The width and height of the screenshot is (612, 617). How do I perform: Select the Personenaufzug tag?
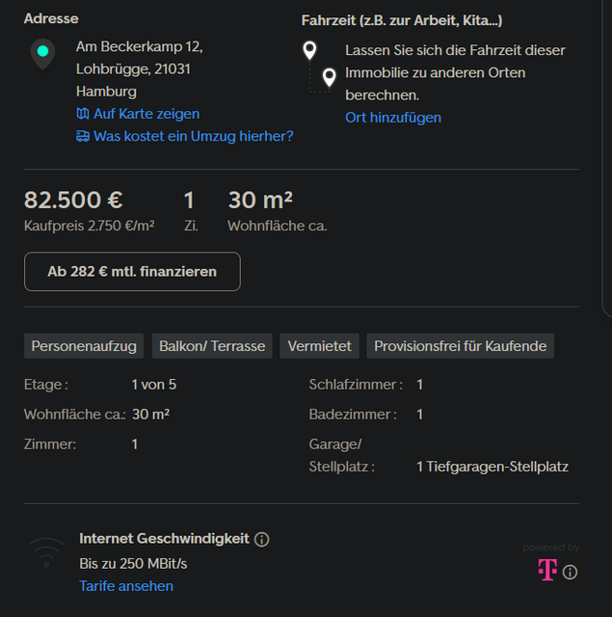coord(84,346)
